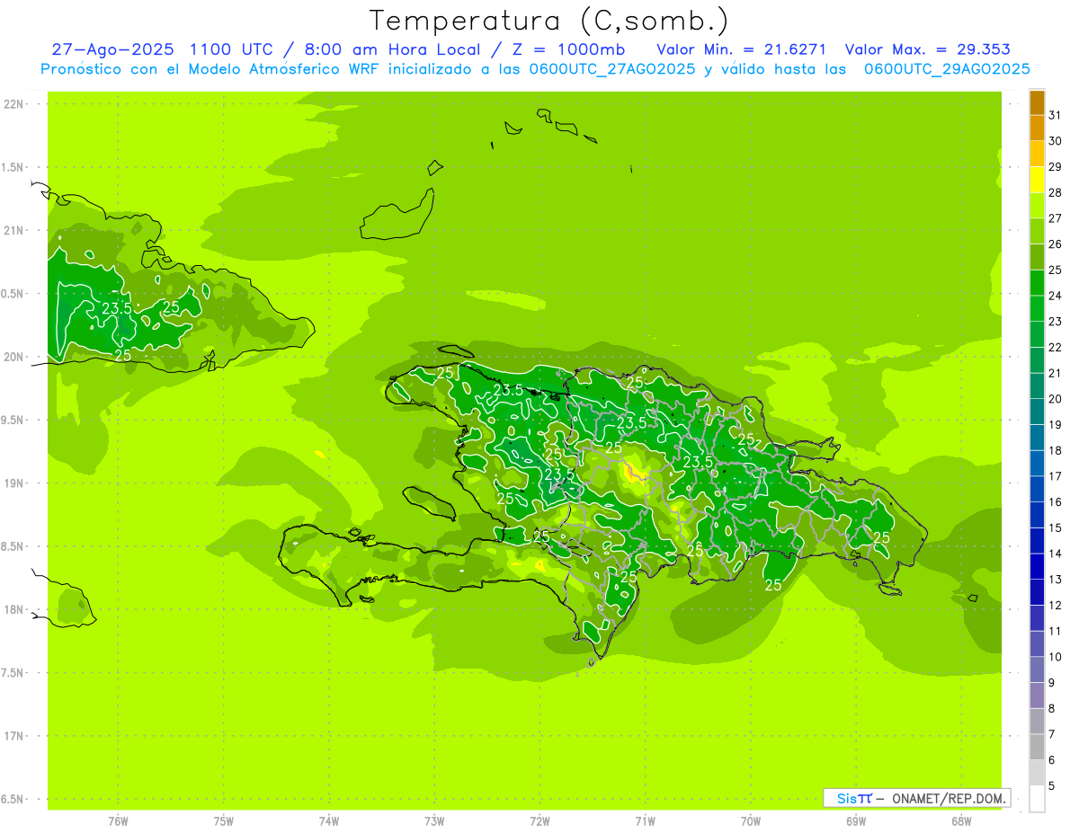Viewport: 1079px width, 833px height.
Task: Click the 75W longitude axis label
Action: pyautogui.click(x=223, y=820)
